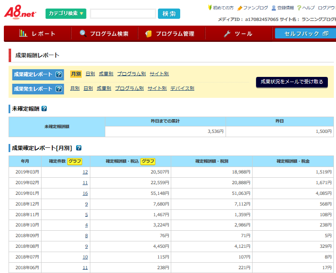The width and height of the screenshot is (336, 273).
Task: Open count 11 for 2018年06月
Action: [85, 267]
